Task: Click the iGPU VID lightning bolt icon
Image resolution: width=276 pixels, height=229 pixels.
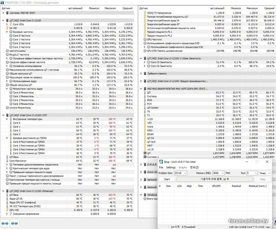Action: click(x=7, y=210)
